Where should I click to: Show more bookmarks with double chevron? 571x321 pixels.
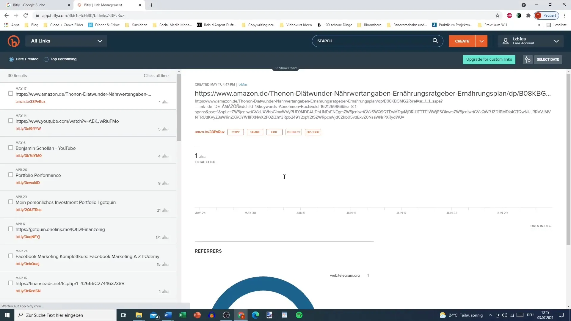coord(539,25)
